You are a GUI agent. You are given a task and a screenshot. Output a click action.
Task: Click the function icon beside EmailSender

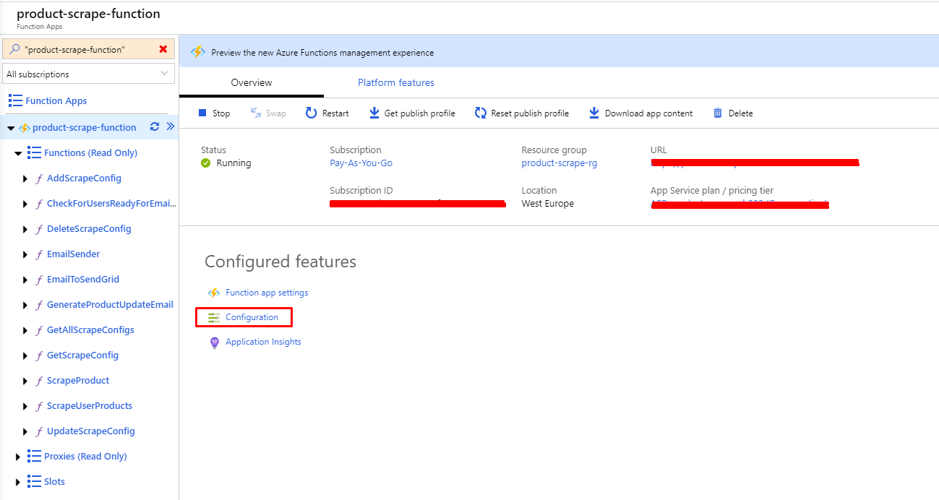point(39,254)
